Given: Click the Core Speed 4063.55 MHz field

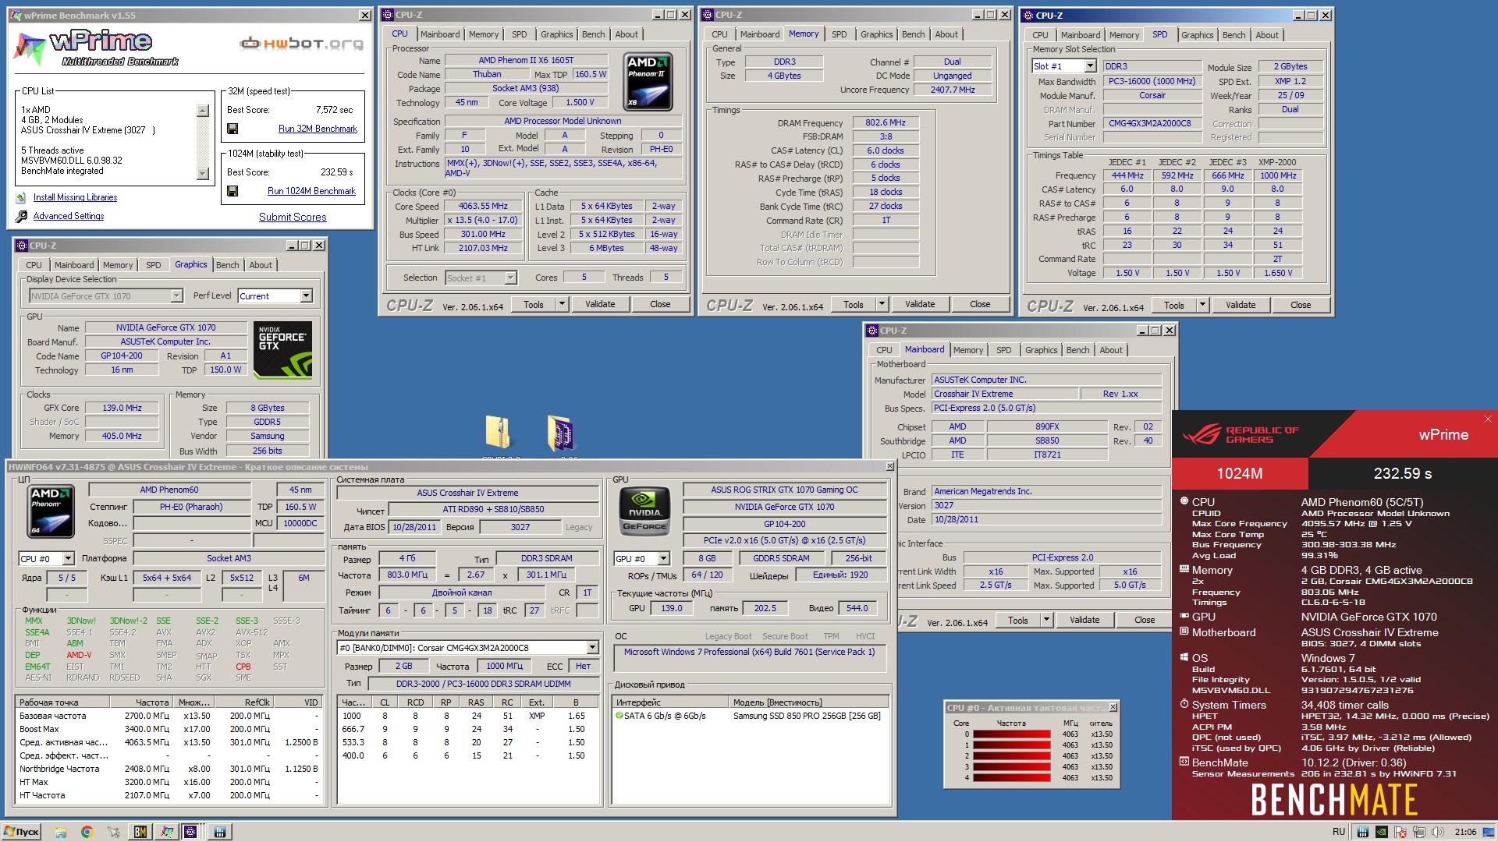Looking at the screenshot, I should coord(484,206).
